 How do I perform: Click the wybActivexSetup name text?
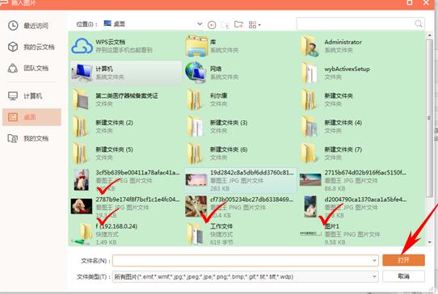(347, 69)
